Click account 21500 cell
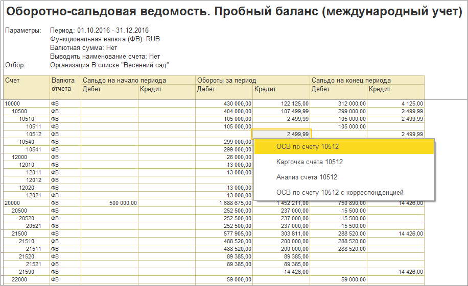The width and height of the screenshot is (468, 286). (27, 233)
